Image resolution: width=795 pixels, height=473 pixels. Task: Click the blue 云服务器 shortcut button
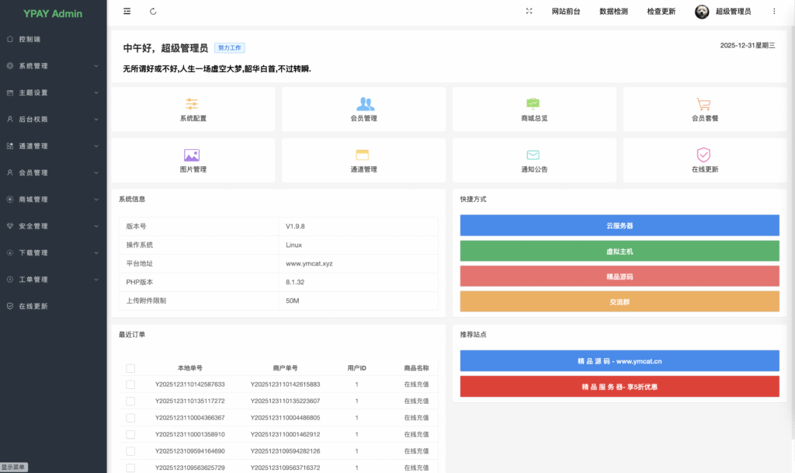point(619,225)
